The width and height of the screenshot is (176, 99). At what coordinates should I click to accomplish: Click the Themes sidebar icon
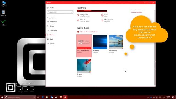48,35
